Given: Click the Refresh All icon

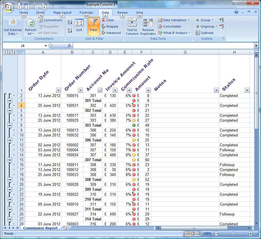Looking at the screenshot, I should point(31,23).
